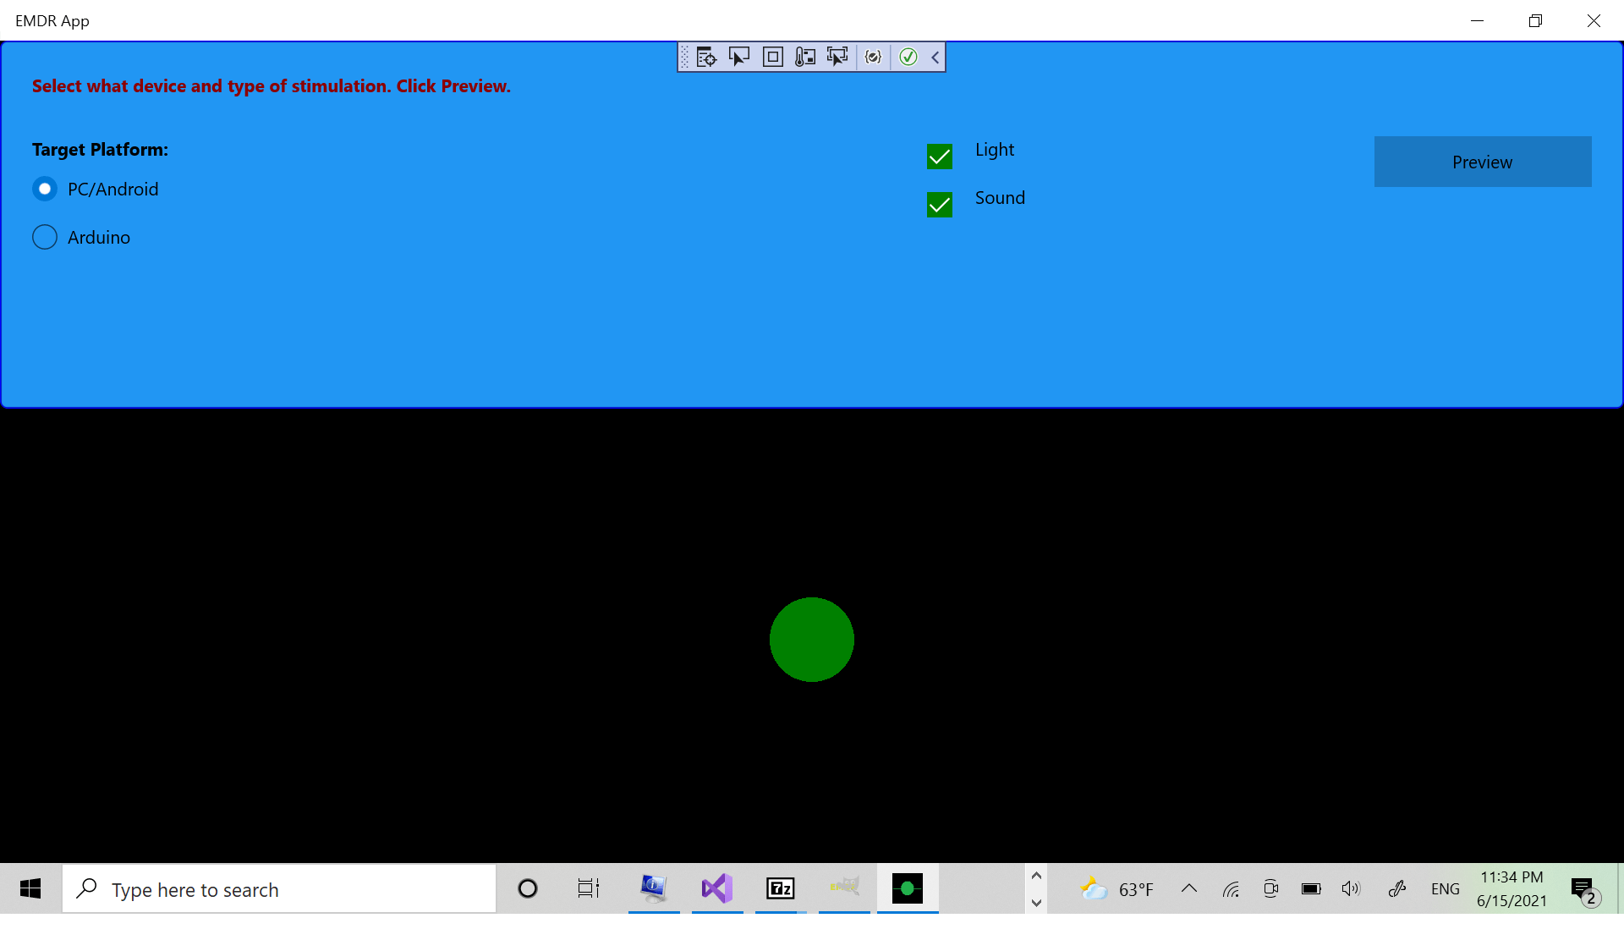Click the green checkmark status icon
The height and width of the screenshot is (951, 1624).
[908, 57]
